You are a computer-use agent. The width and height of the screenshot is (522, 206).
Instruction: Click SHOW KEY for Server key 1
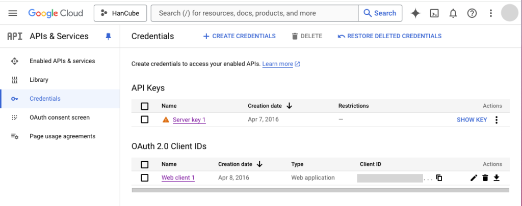(472, 120)
